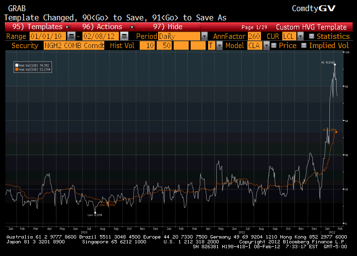Click the Range label
Screen dimensions: 357x256
pyautogui.click(x=16, y=36)
